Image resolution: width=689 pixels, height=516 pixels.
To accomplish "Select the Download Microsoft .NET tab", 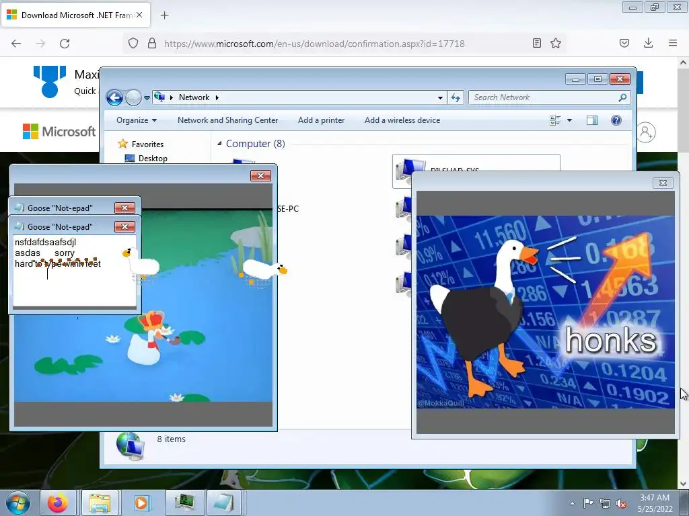I will (x=75, y=15).
